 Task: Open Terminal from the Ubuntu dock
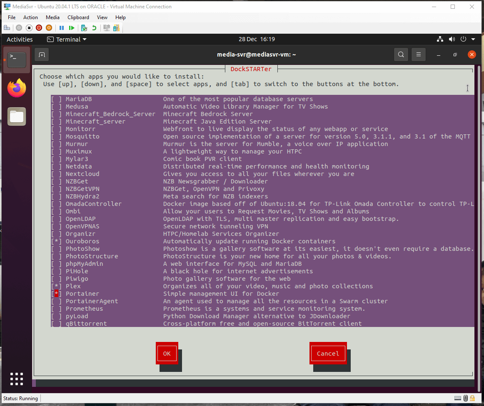(x=17, y=60)
